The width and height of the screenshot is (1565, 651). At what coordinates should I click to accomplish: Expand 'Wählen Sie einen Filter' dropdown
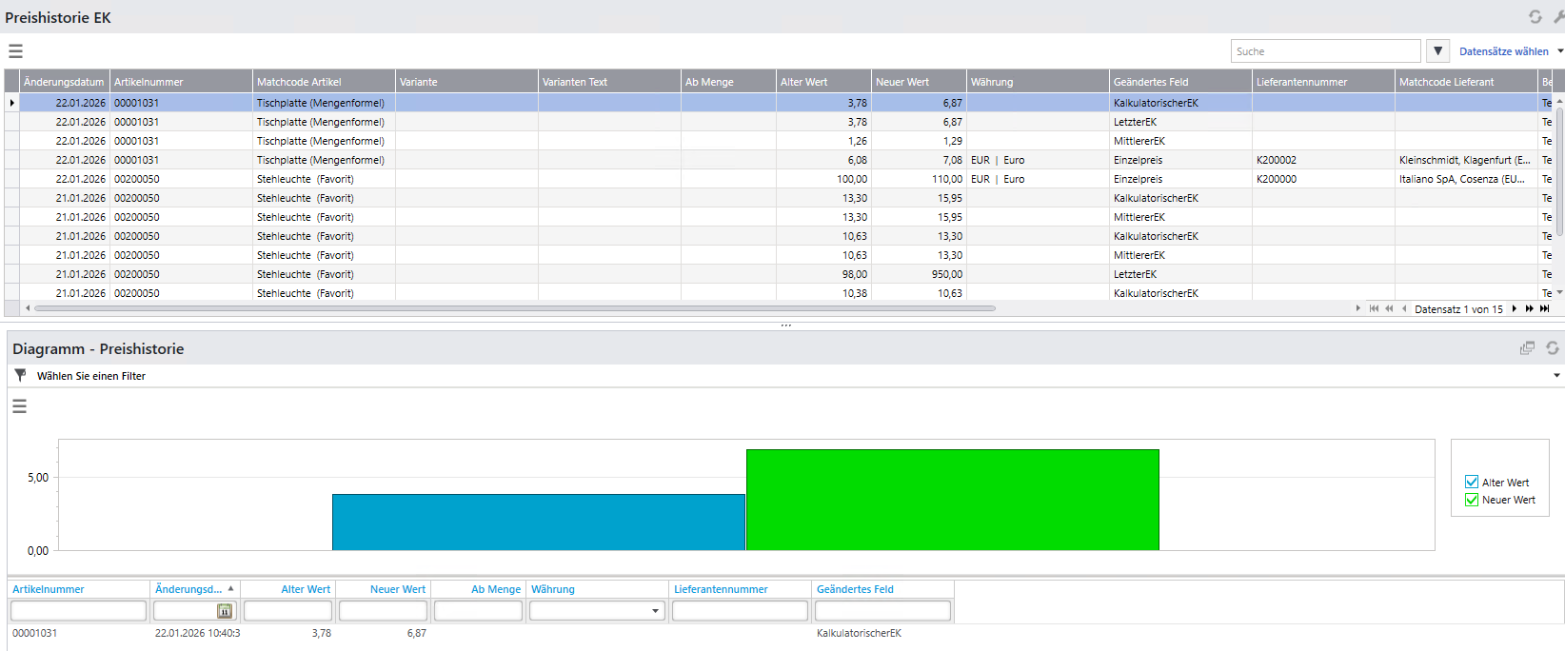point(1556,376)
